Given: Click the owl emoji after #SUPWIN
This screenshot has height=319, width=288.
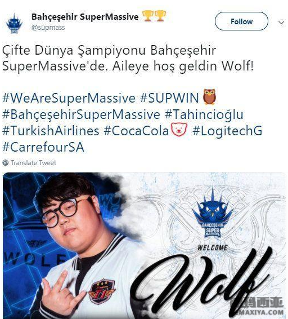Looking at the screenshot, I should (x=209, y=96).
